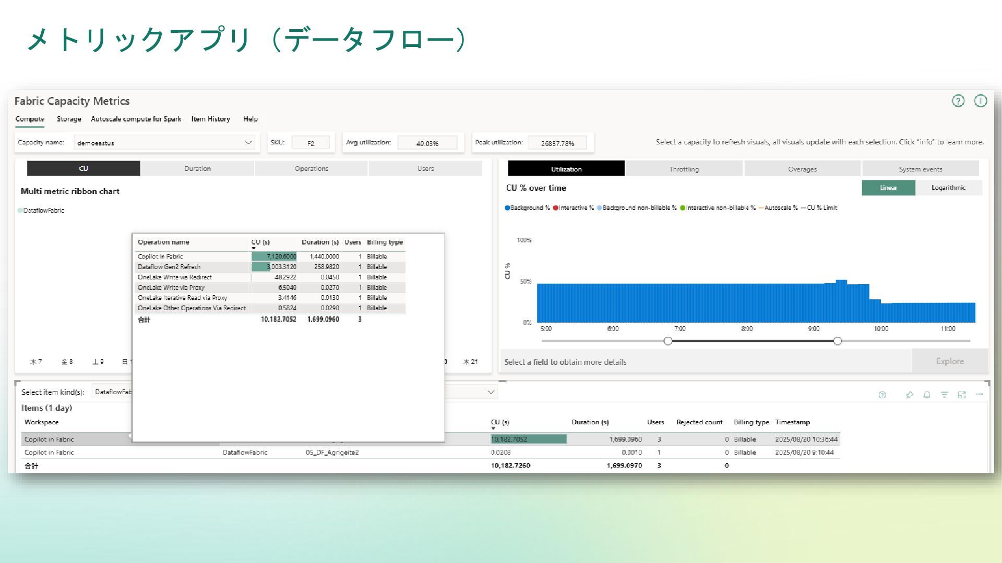Click the 金 8 date axis label
1002x563 pixels.
point(67,362)
